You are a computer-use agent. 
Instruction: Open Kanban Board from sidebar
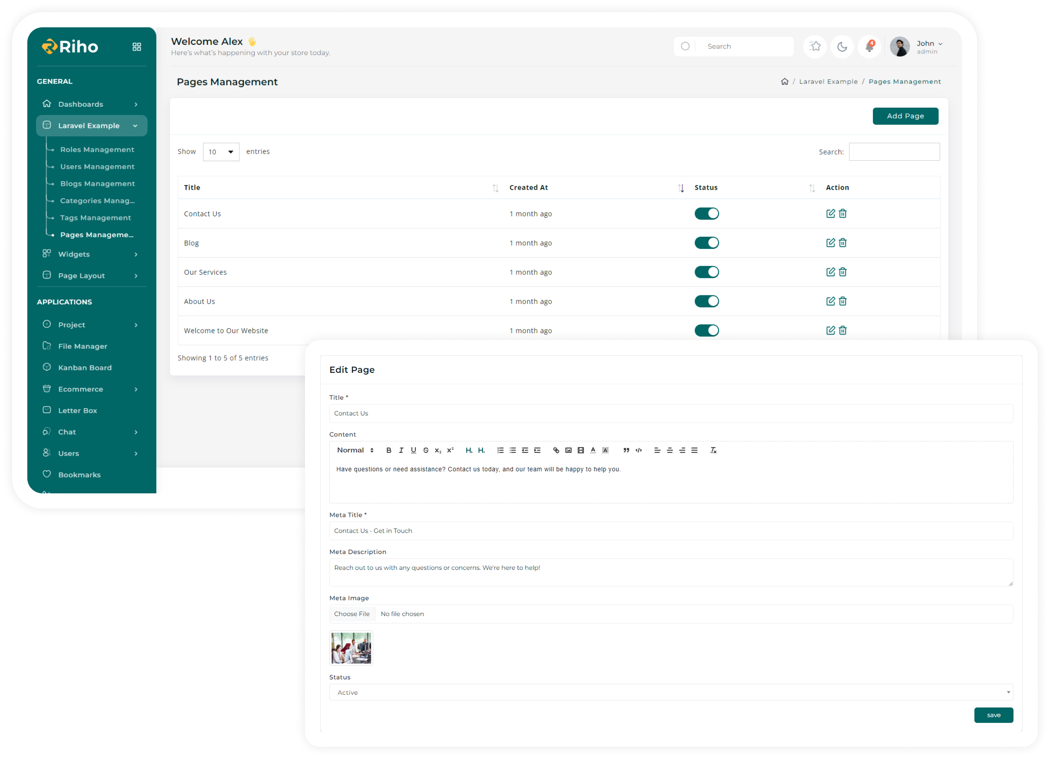85,368
